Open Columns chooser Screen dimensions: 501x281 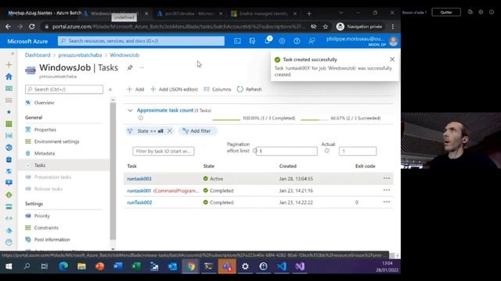pyautogui.click(x=218, y=89)
